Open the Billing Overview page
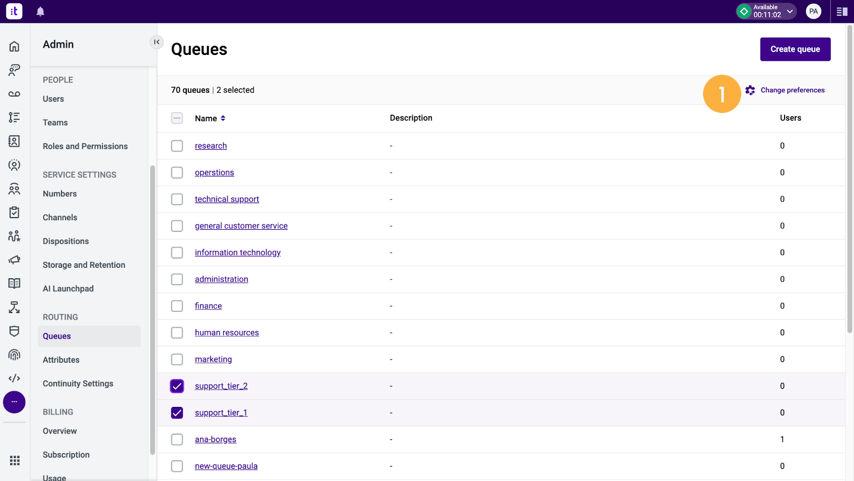Viewport: 854px width, 481px height. tap(60, 431)
